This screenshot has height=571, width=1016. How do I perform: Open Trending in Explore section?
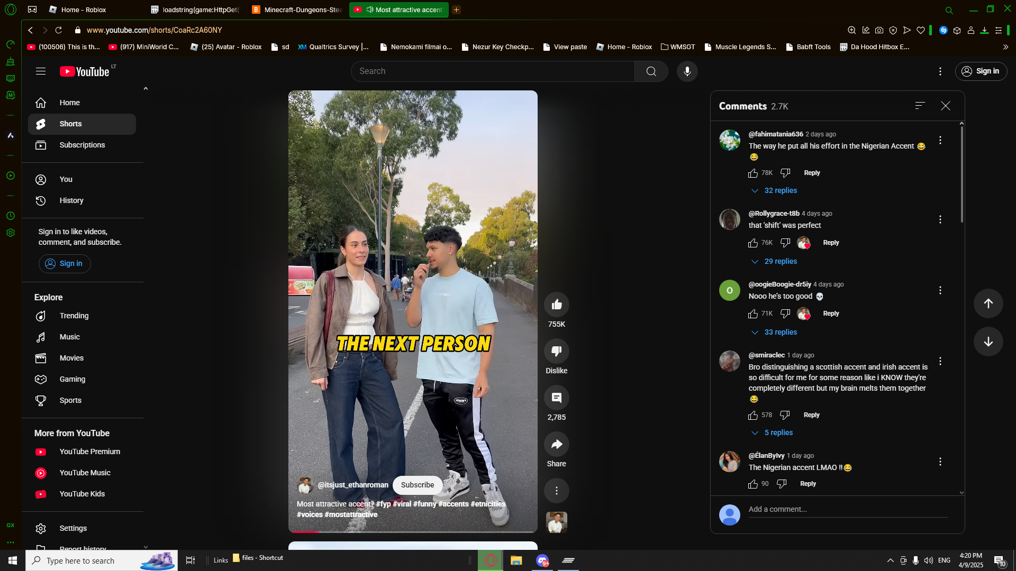click(x=82, y=316)
